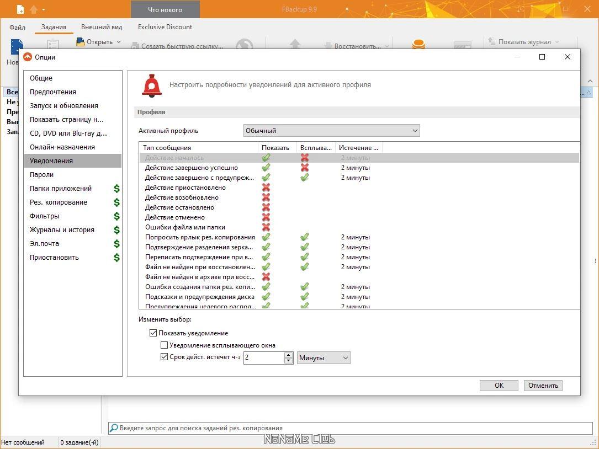Open quick access dropdown arrow in title bar

click(44, 9)
